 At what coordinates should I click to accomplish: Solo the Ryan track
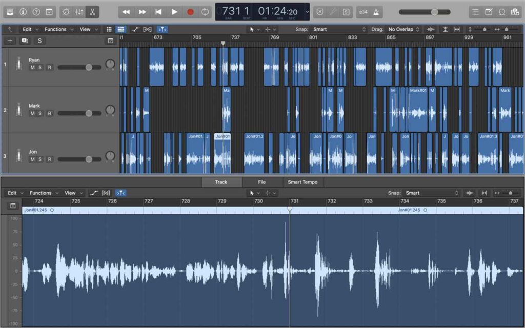tap(40, 68)
